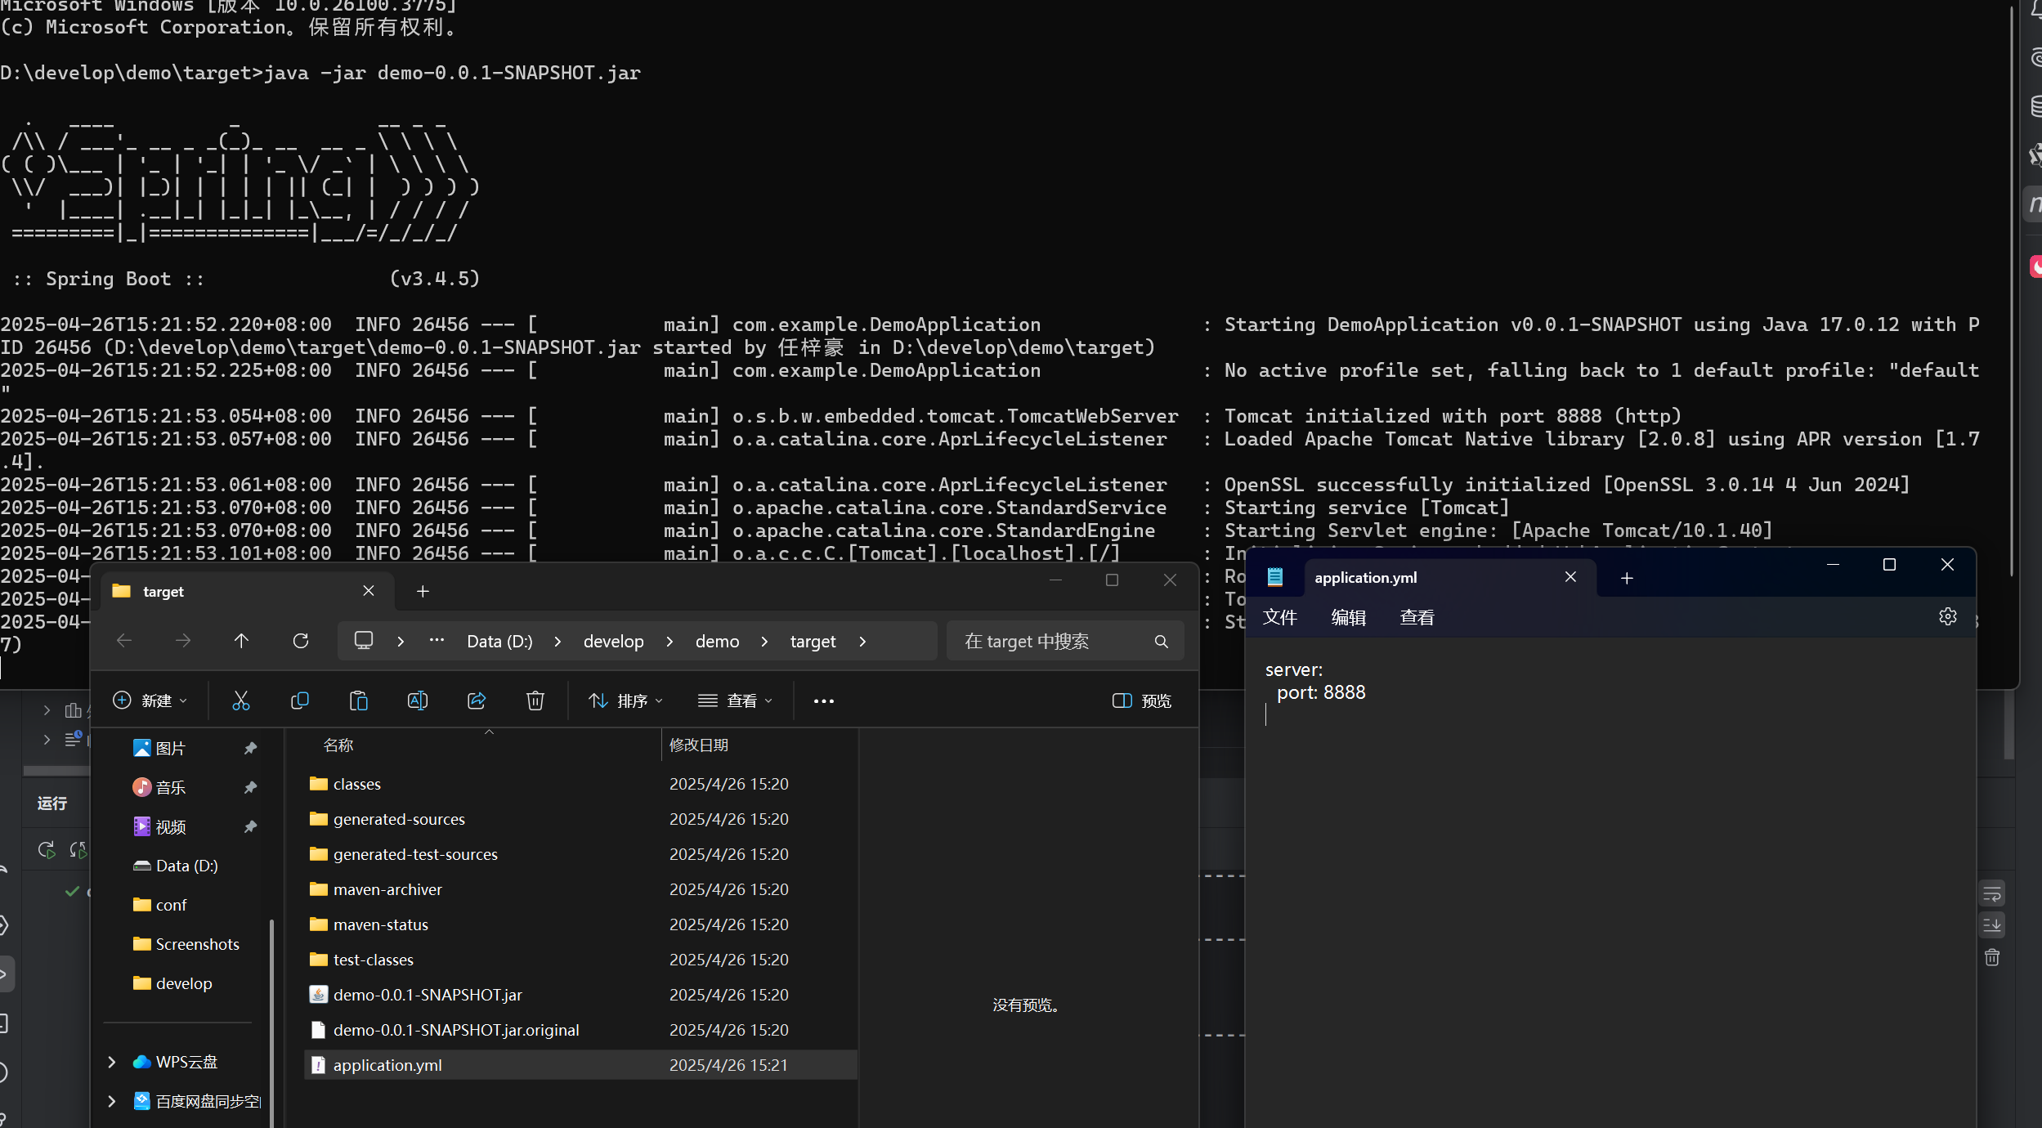2042x1128 pixels.
Task: Toggle the 预览 preview pane button
Action: [x=1142, y=701]
